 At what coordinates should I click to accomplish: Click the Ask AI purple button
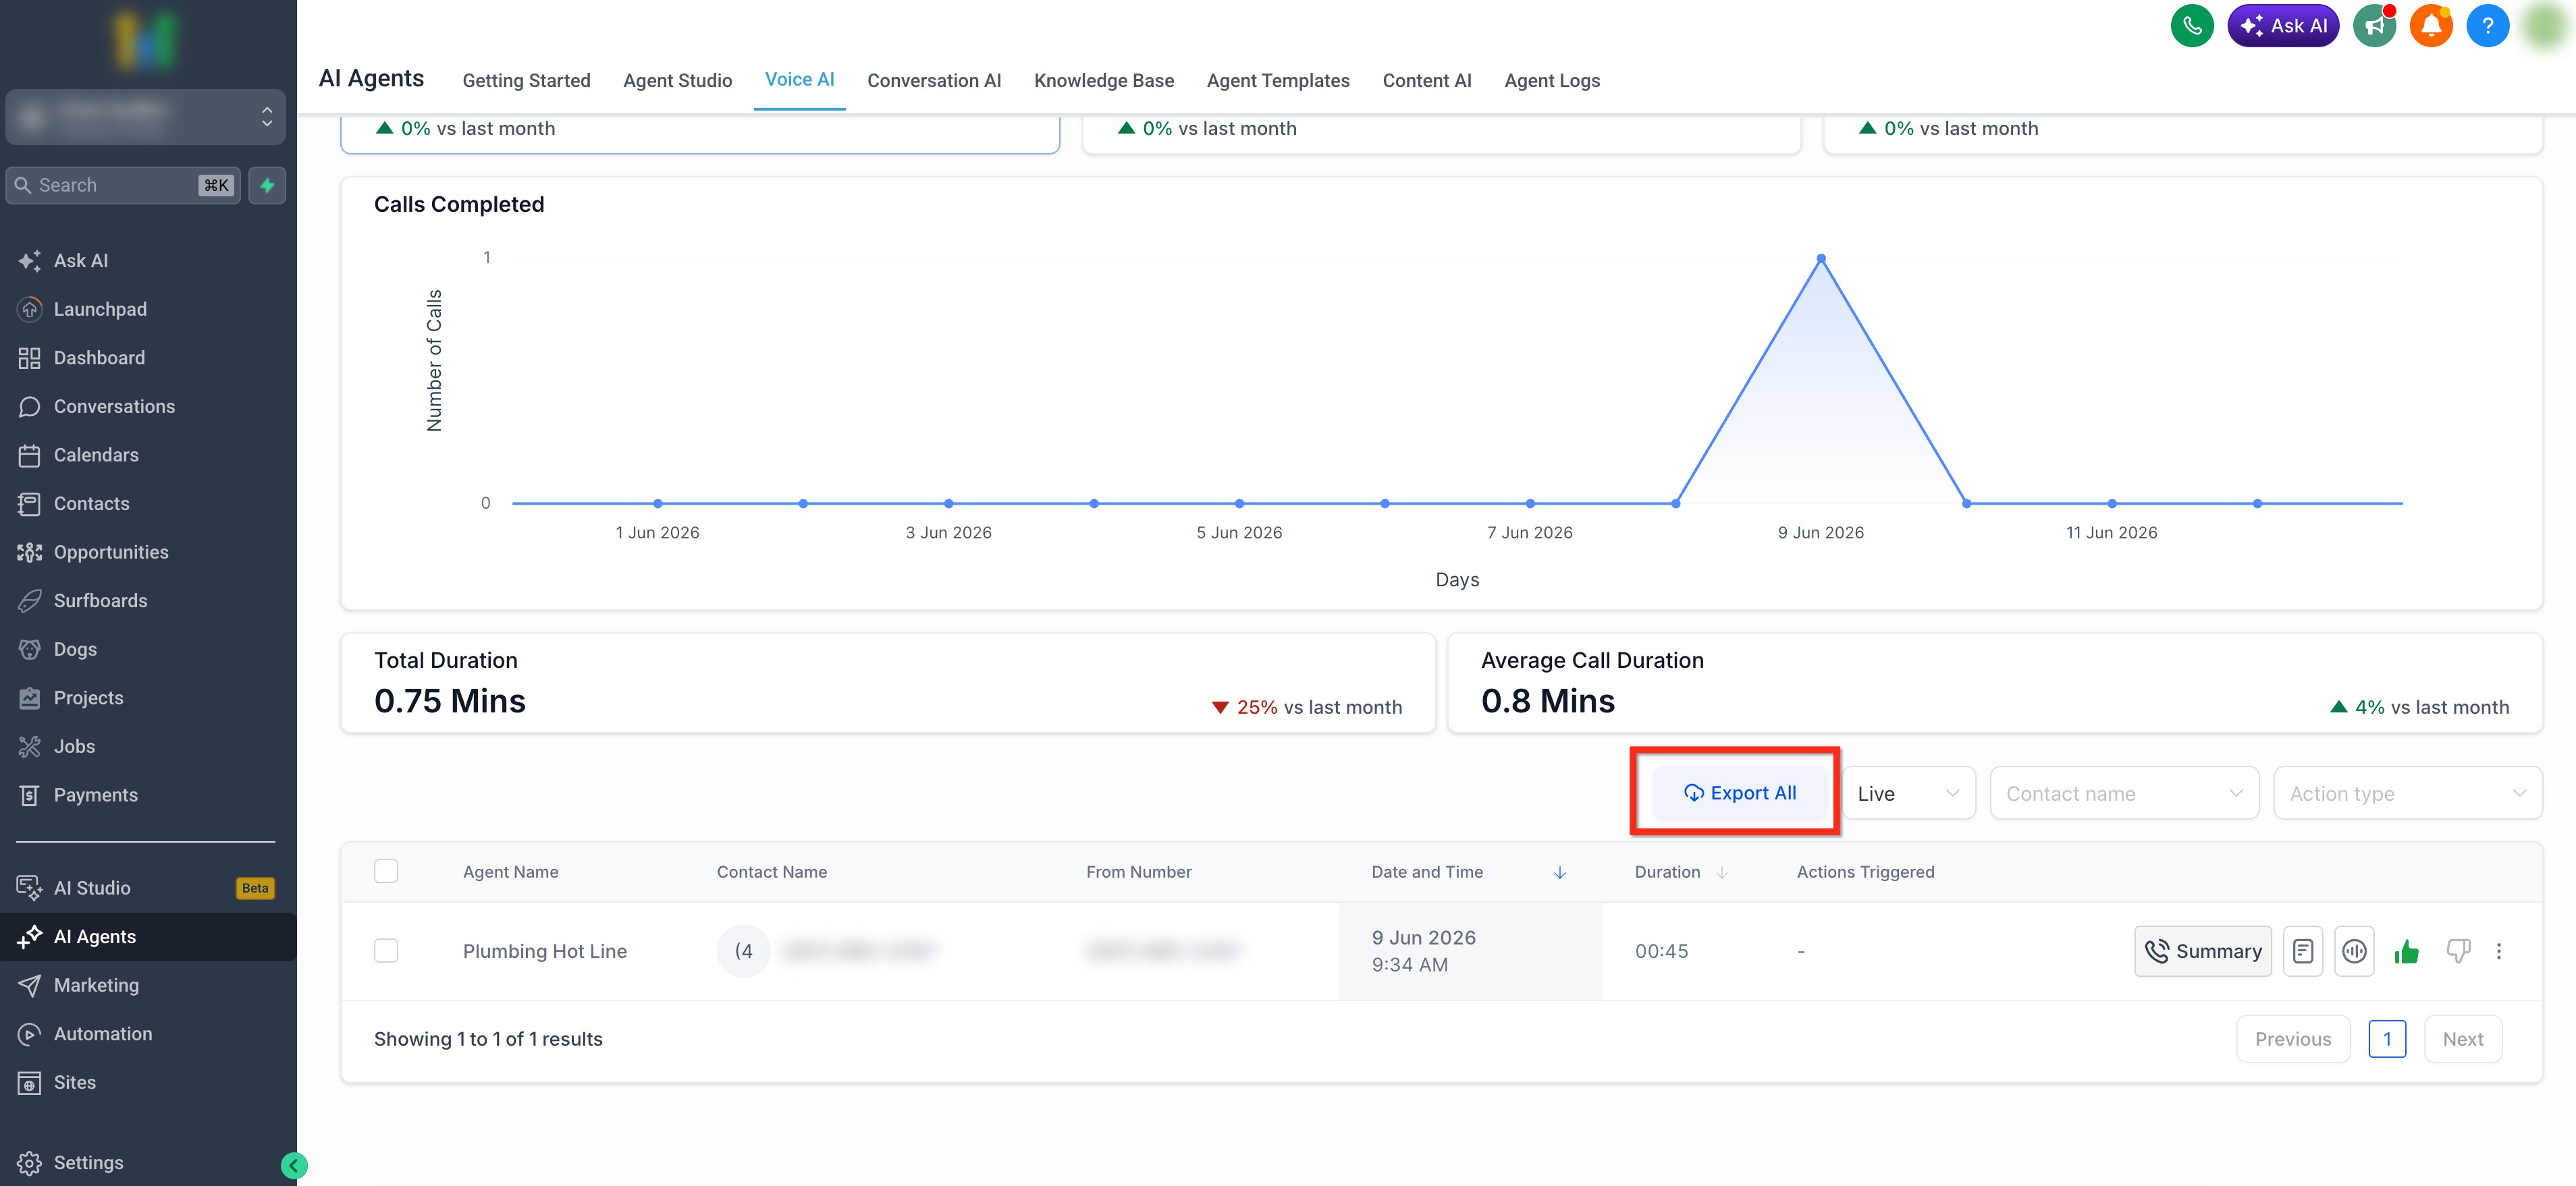tap(2282, 26)
